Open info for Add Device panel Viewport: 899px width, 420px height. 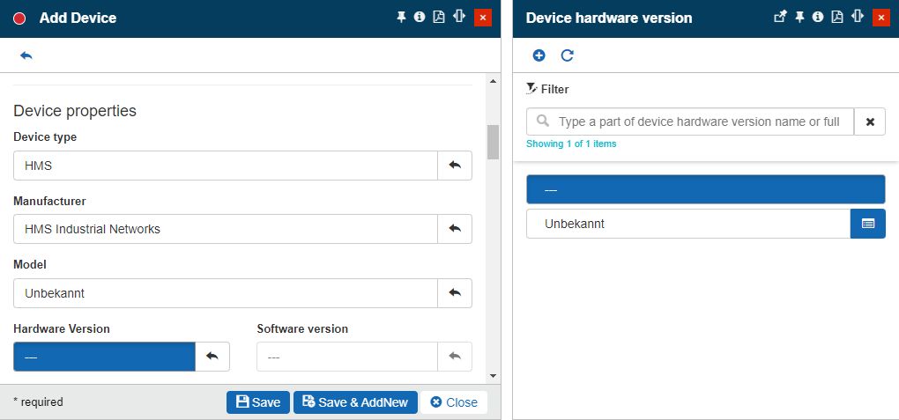[x=420, y=17]
